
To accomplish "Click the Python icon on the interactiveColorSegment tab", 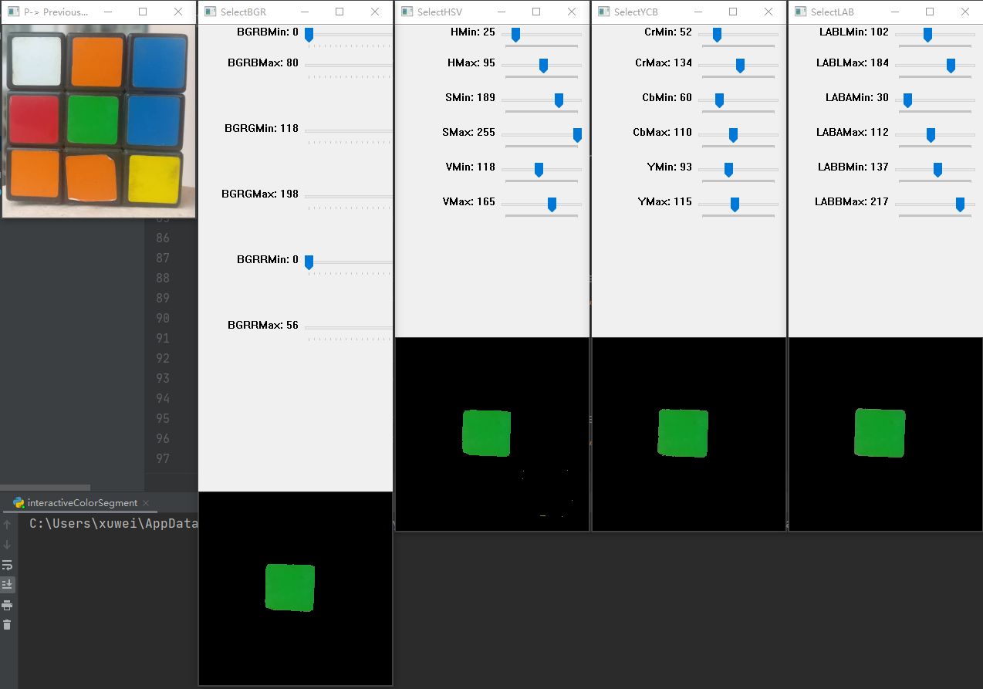I will point(19,503).
